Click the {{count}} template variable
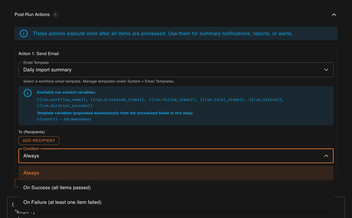The height and width of the screenshot is (218, 352). click(47, 119)
